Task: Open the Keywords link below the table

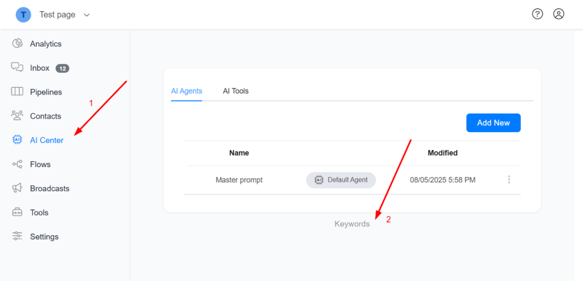Action: (352, 224)
